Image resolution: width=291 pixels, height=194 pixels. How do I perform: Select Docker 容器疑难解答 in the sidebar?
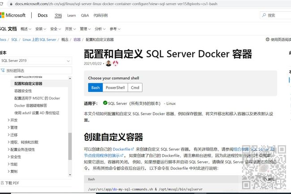(x=30, y=105)
